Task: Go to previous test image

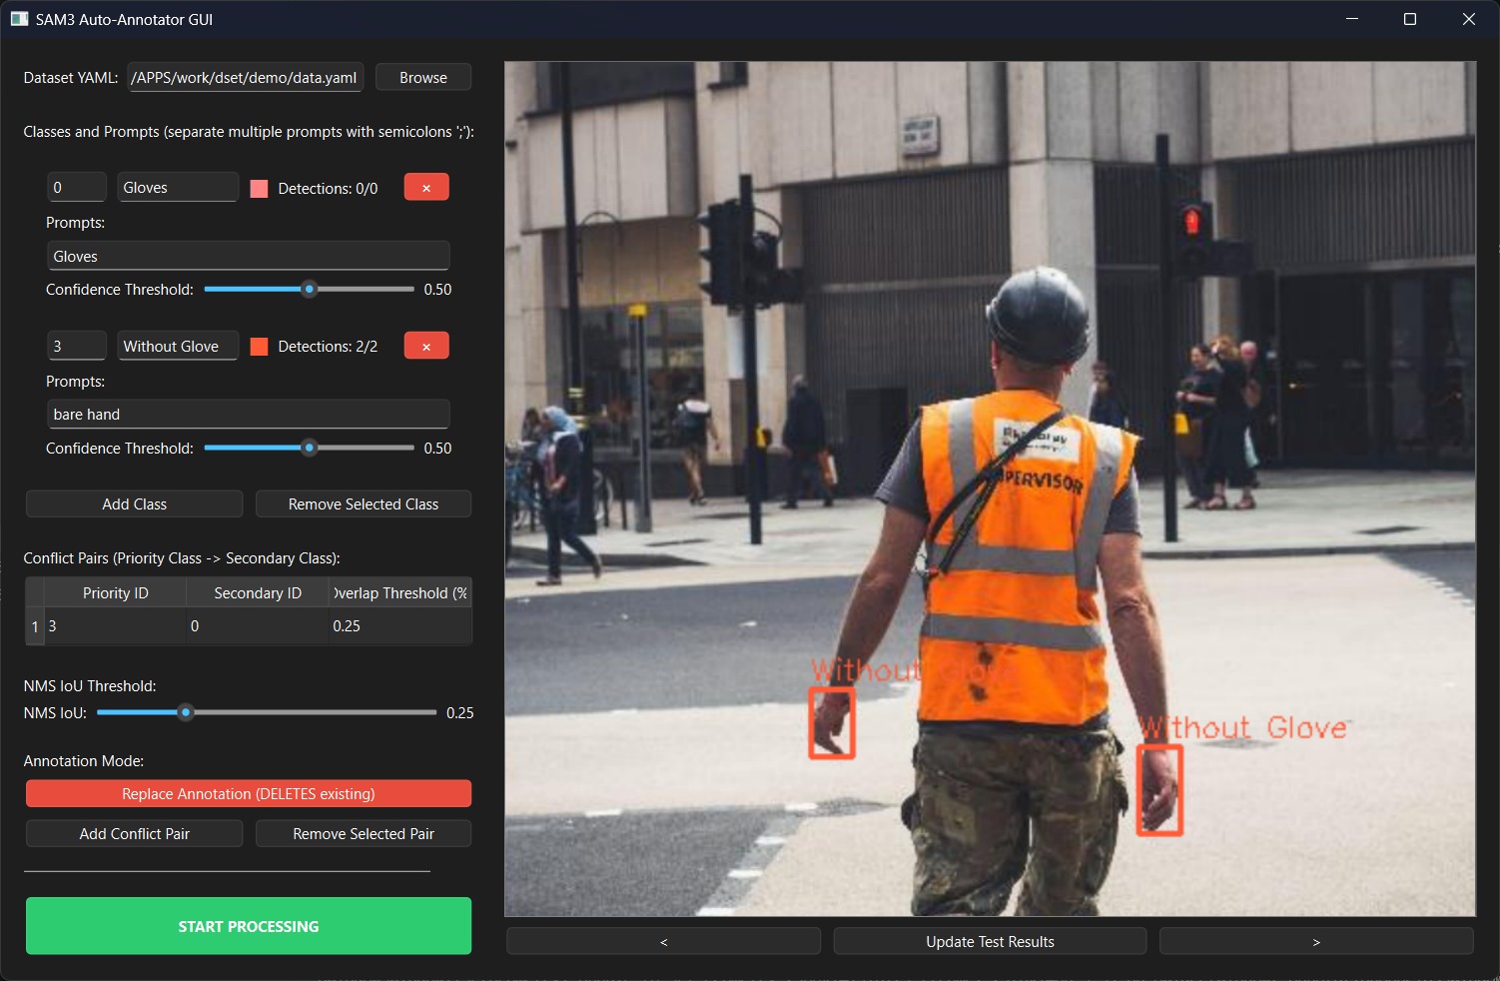Action: [x=664, y=942]
